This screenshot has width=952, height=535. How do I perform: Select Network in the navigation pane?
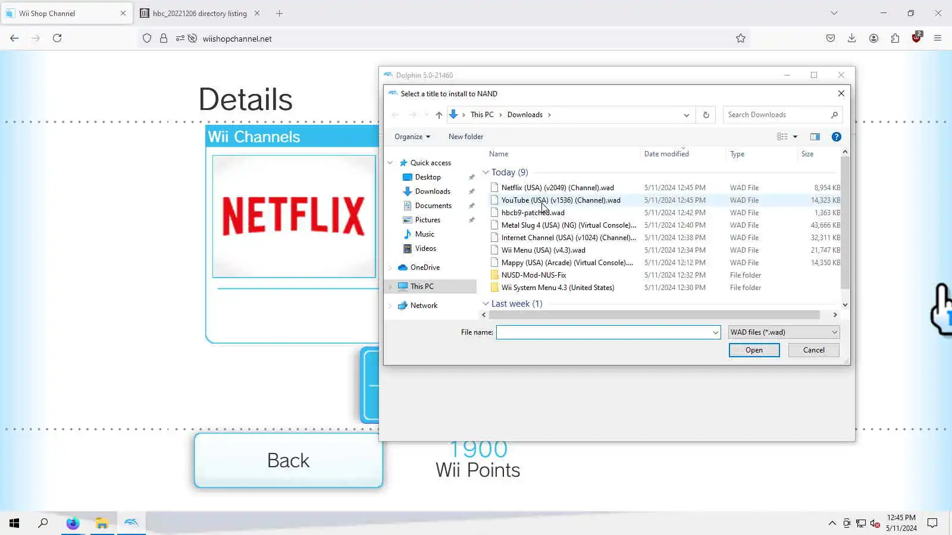point(424,306)
